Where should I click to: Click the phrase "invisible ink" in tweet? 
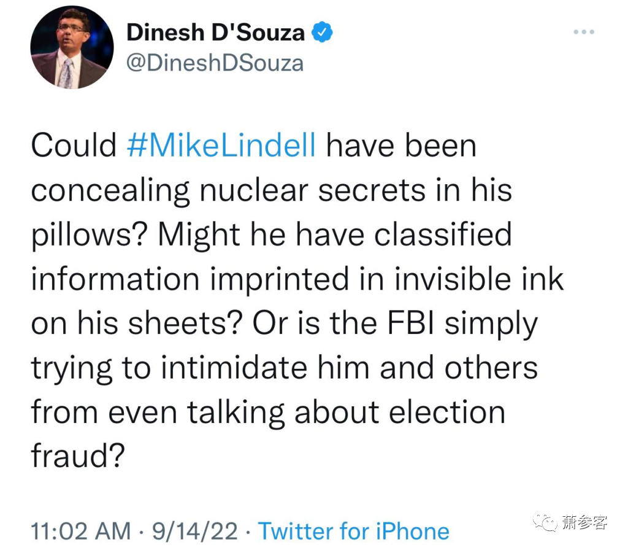click(479, 279)
